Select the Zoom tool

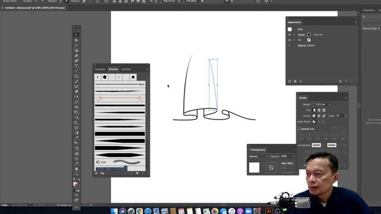tap(77, 174)
